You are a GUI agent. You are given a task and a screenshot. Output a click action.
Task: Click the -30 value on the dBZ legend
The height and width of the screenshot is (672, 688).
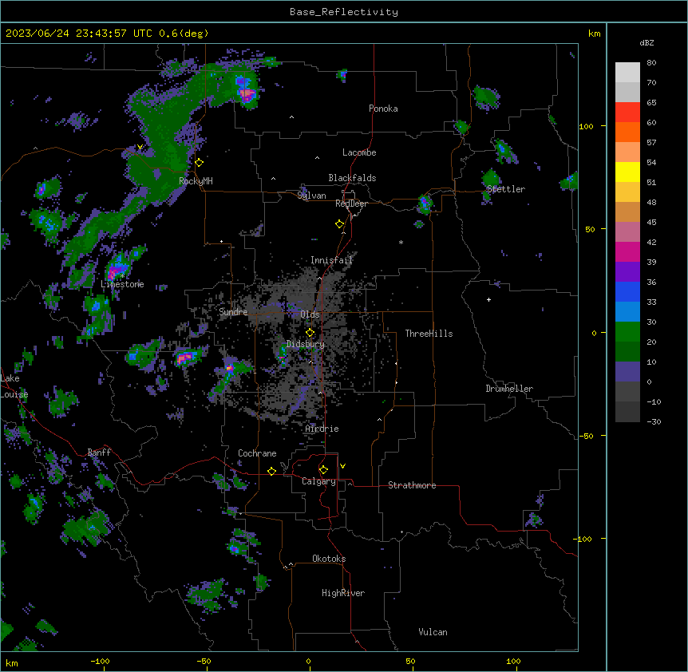(x=654, y=422)
